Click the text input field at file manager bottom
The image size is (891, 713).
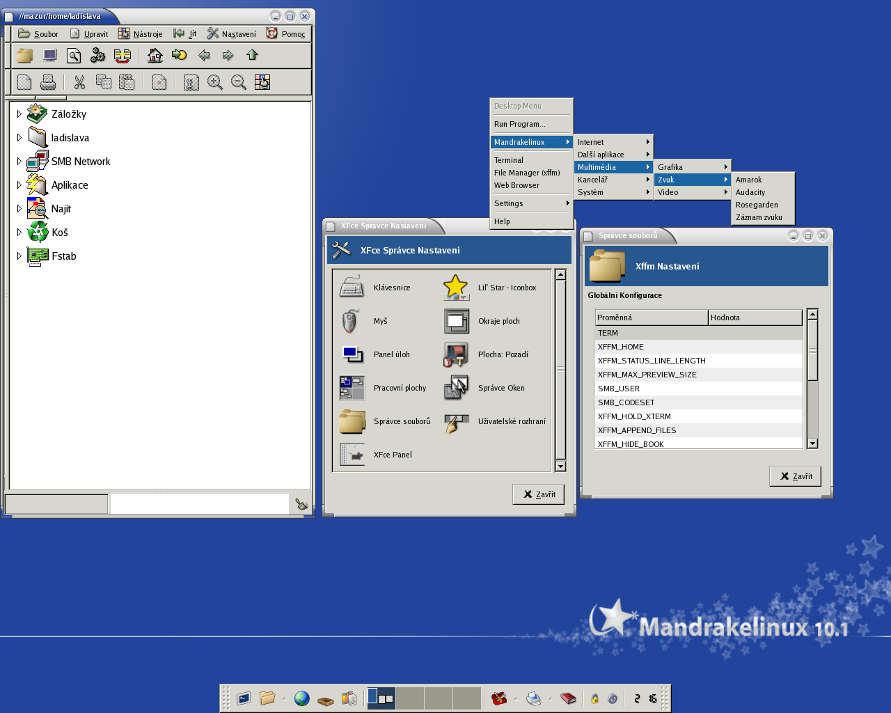(200, 504)
